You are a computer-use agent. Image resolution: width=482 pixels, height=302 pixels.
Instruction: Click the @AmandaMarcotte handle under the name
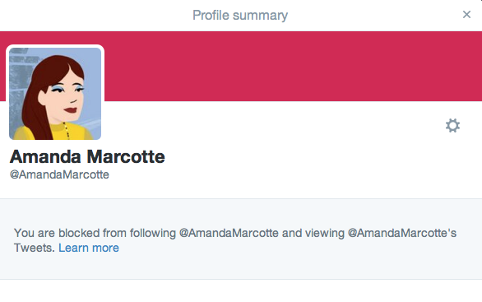(59, 174)
